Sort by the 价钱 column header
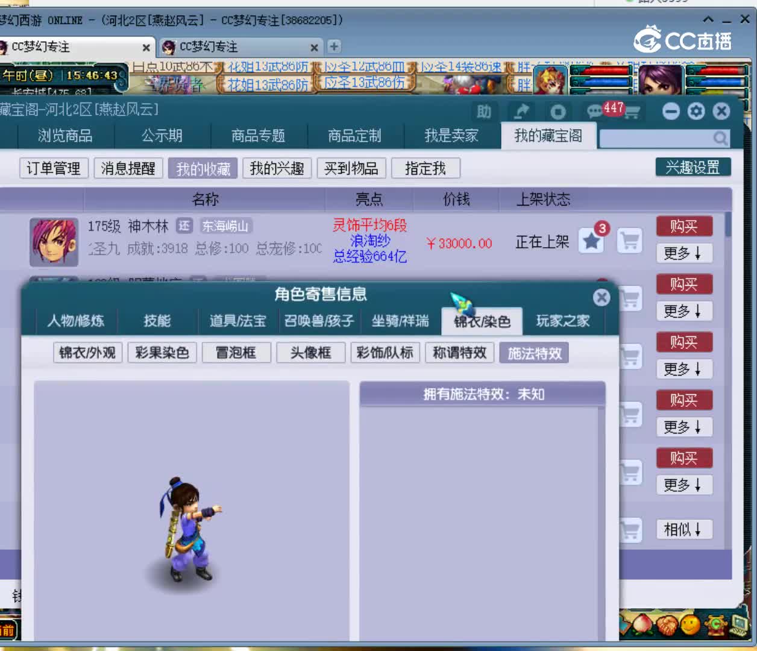 click(x=456, y=200)
